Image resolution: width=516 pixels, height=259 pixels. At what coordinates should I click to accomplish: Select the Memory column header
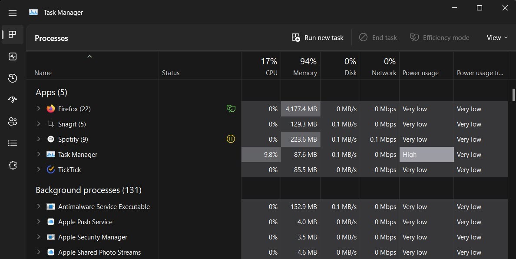pyautogui.click(x=301, y=65)
